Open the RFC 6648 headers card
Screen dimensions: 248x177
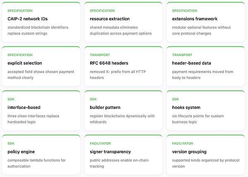click(x=109, y=63)
